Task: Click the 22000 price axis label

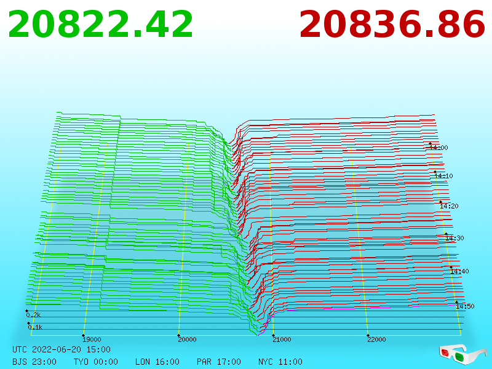Action: 376,339
